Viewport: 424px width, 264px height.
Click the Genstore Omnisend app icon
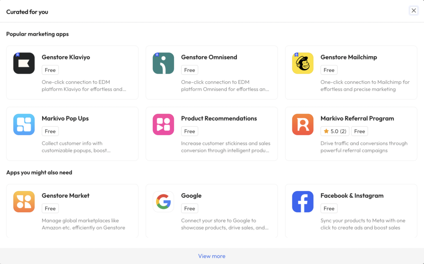point(163,63)
